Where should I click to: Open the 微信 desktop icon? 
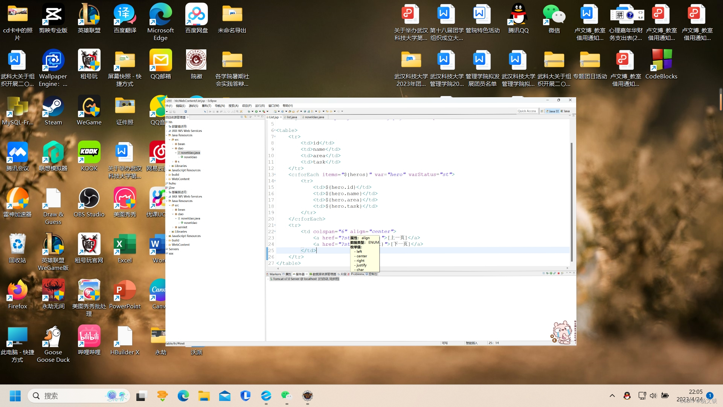(x=554, y=18)
